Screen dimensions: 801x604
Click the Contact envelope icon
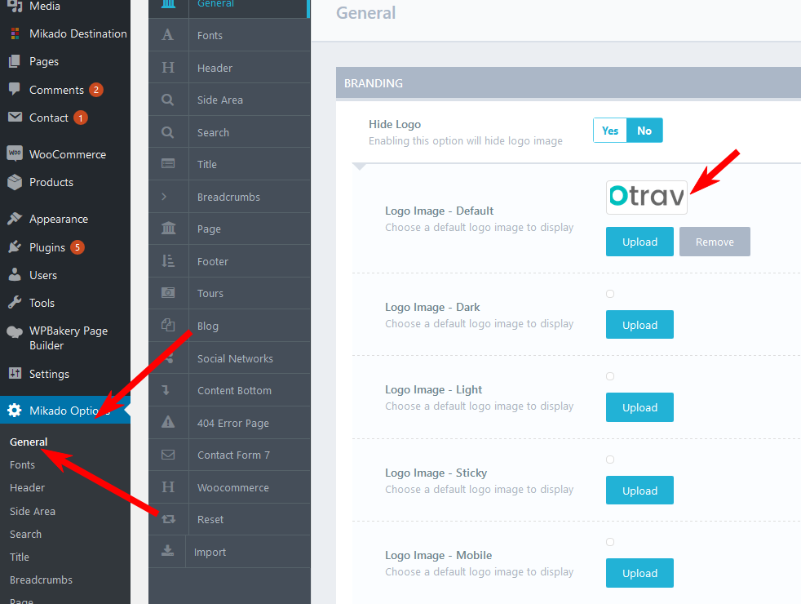pos(15,117)
